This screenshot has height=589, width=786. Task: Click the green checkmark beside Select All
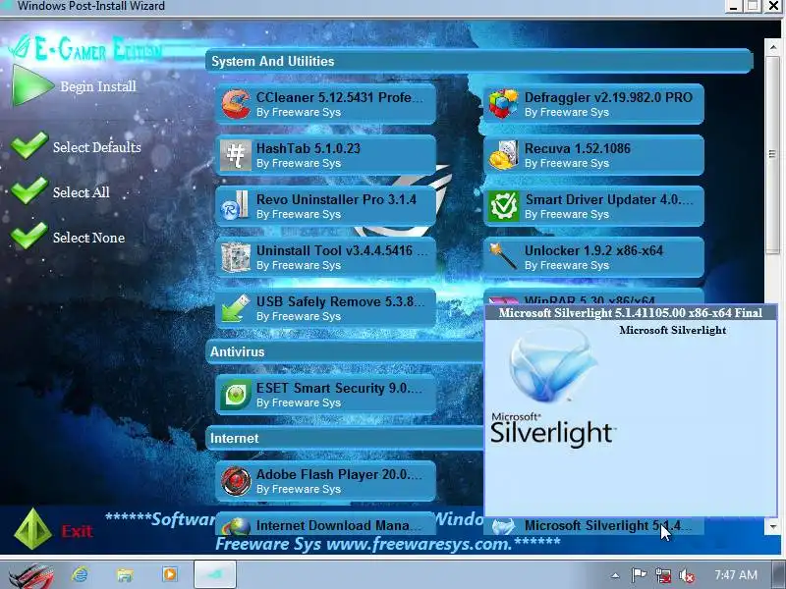(x=29, y=190)
